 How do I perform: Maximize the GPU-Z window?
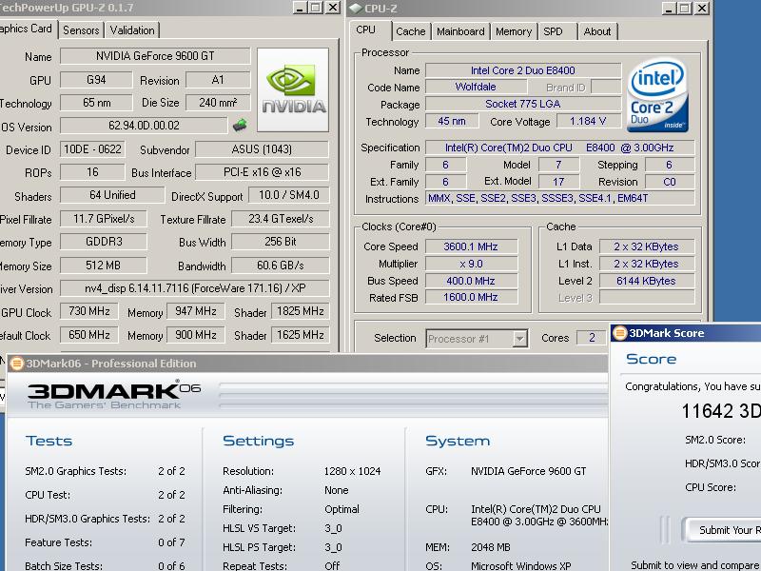[x=316, y=8]
